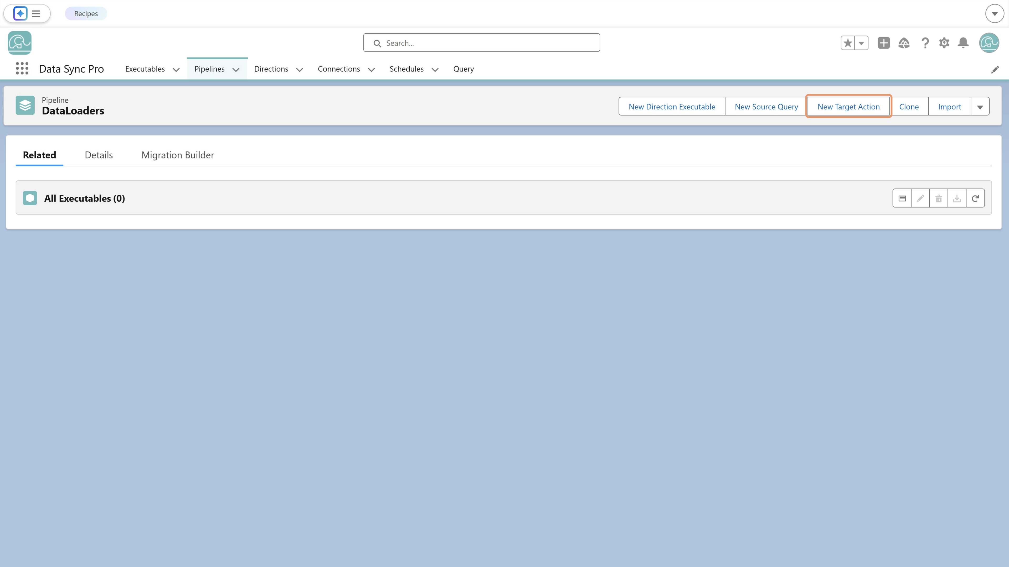Click the blue sparkle assistant icon
1009x567 pixels.
pos(20,13)
